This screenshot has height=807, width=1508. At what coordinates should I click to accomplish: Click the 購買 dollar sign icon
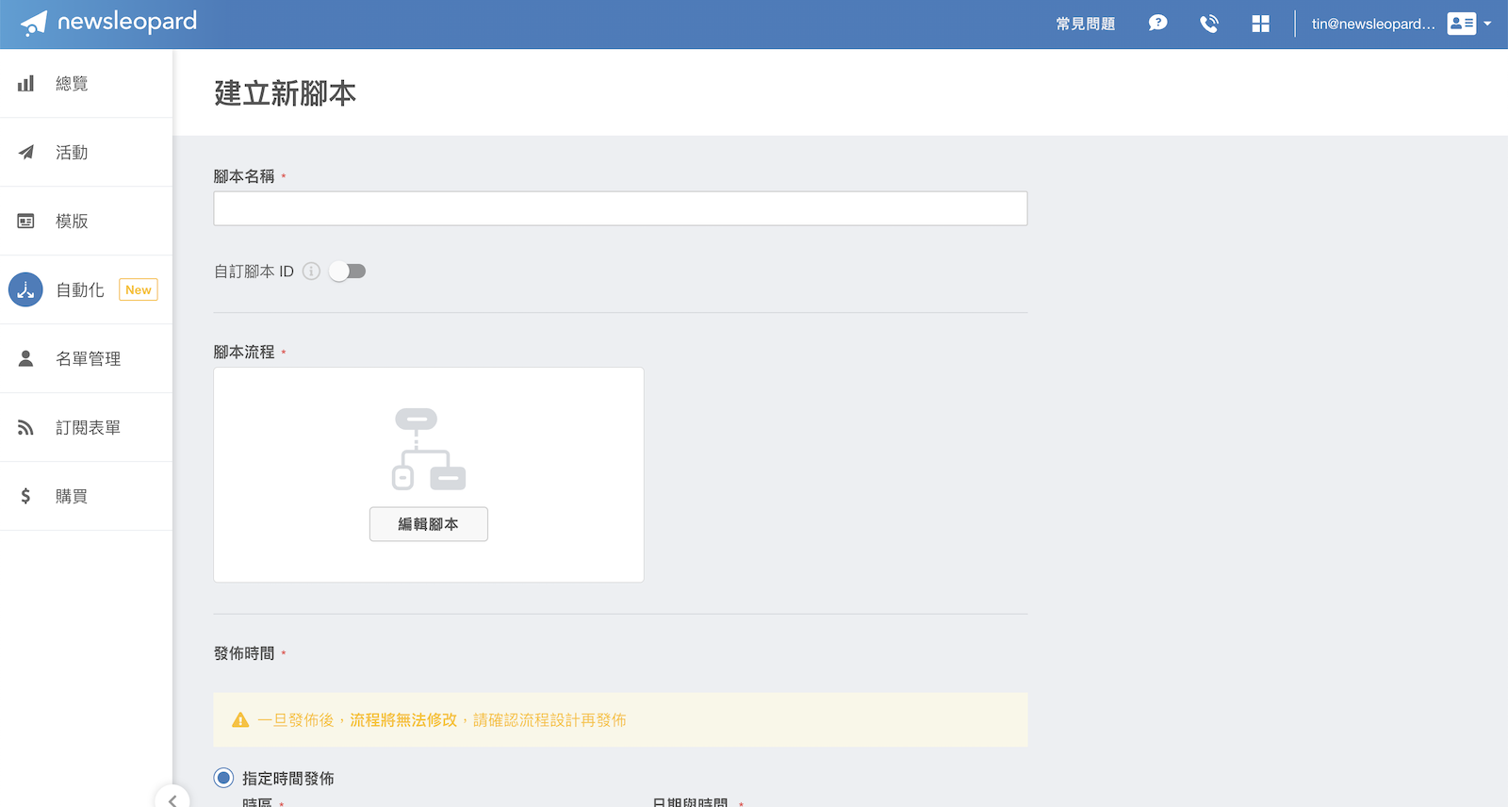coord(25,496)
